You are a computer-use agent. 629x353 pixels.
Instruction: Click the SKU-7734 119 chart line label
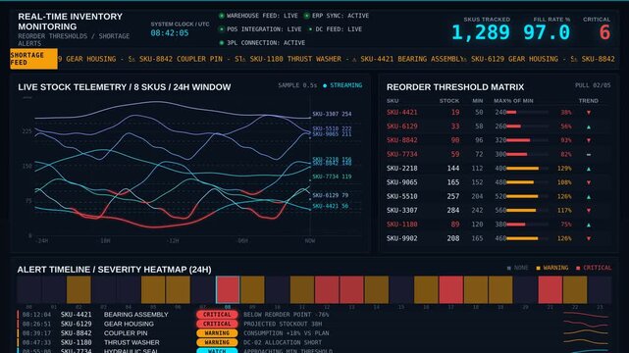(x=332, y=176)
